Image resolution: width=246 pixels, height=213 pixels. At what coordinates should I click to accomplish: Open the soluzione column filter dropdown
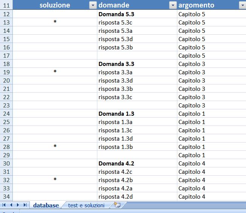click(x=93, y=5)
